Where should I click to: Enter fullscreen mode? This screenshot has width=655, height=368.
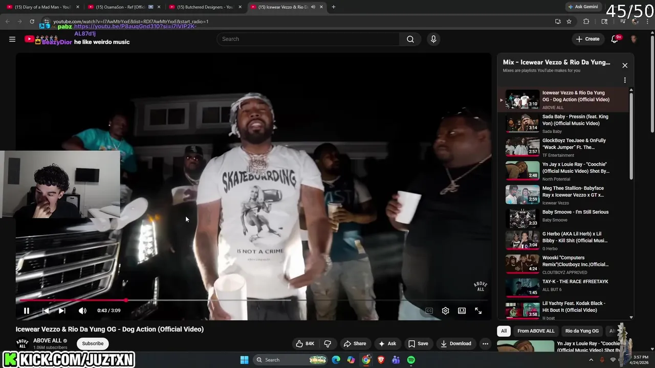478,310
